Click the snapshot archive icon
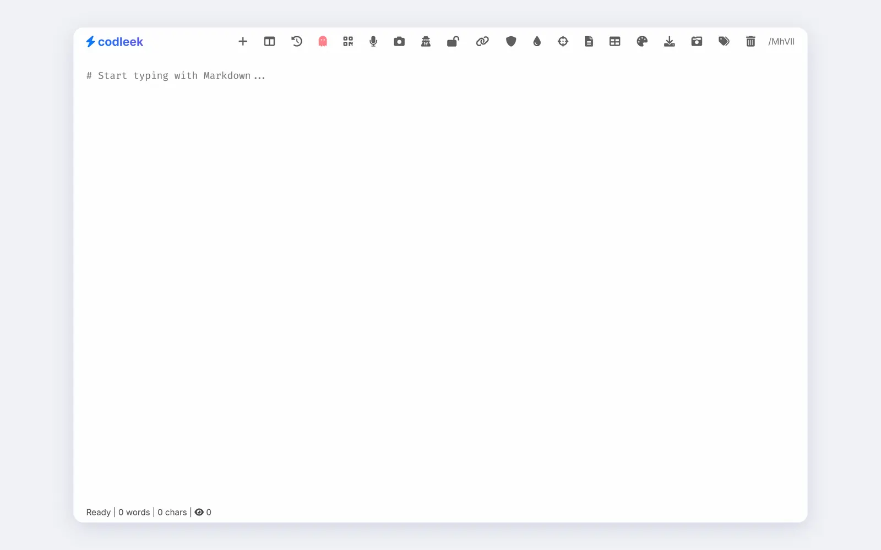 coord(697,41)
